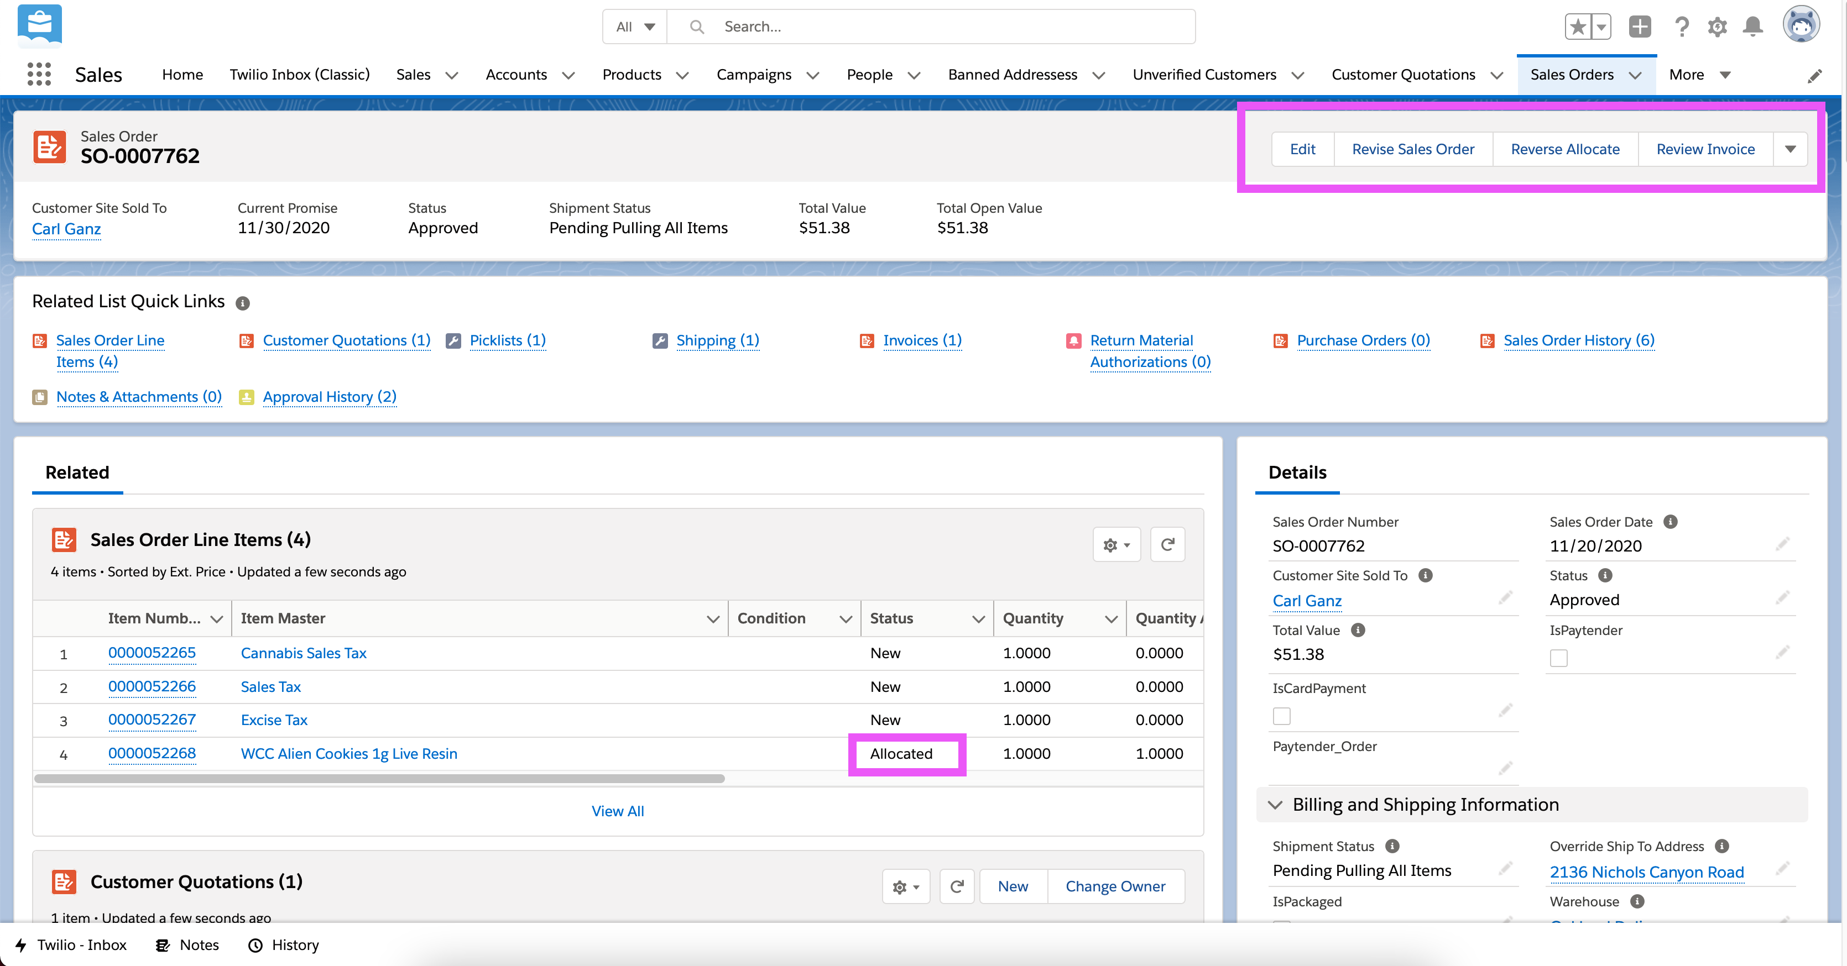The width and height of the screenshot is (1847, 966).
Task: Refresh the Sales Order Line Items list
Action: click(1167, 545)
